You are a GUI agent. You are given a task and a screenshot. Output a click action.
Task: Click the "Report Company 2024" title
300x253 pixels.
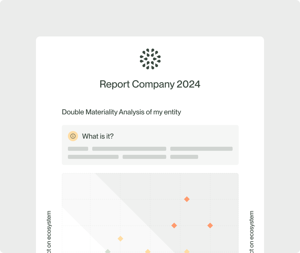point(150,84)
